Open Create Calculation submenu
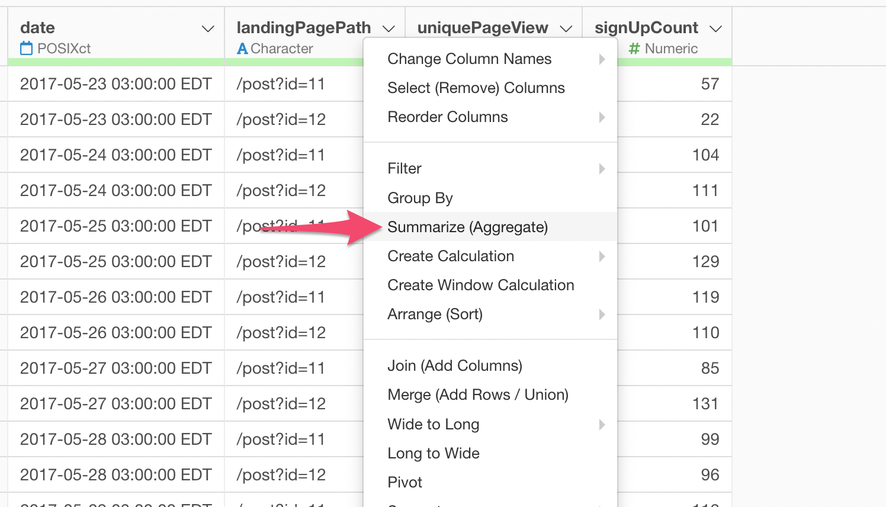The height and width of the screenshot is (507, 886). (451, 256)
